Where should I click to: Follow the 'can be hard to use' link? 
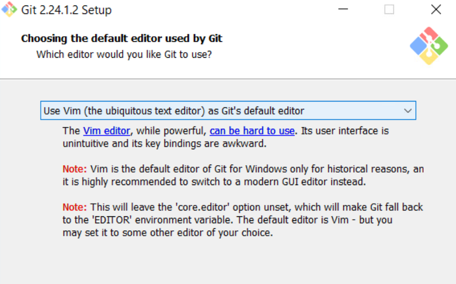coord(252,131)
